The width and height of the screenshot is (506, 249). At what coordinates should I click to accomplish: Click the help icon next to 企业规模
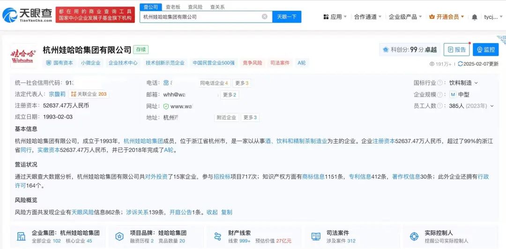tap(439, 95)
